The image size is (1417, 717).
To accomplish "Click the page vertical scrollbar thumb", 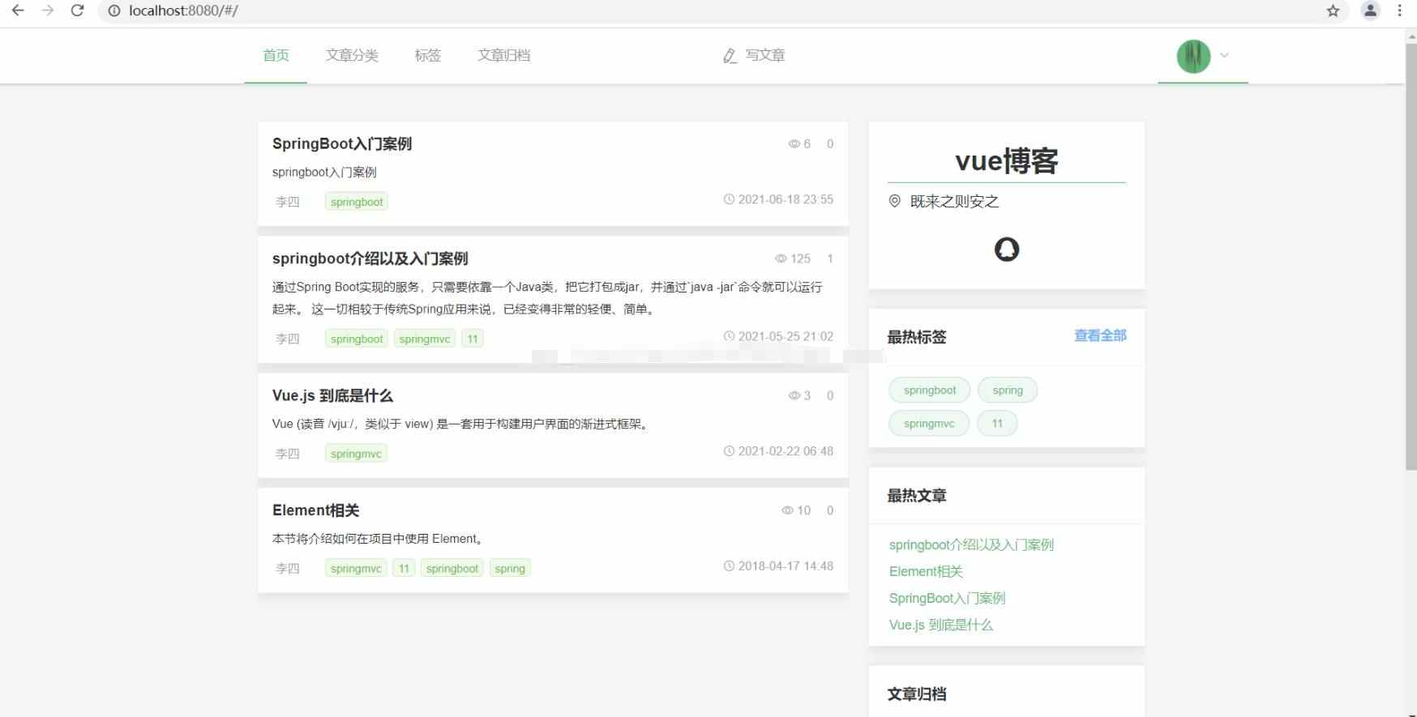I will click(x=1411, y=256).
